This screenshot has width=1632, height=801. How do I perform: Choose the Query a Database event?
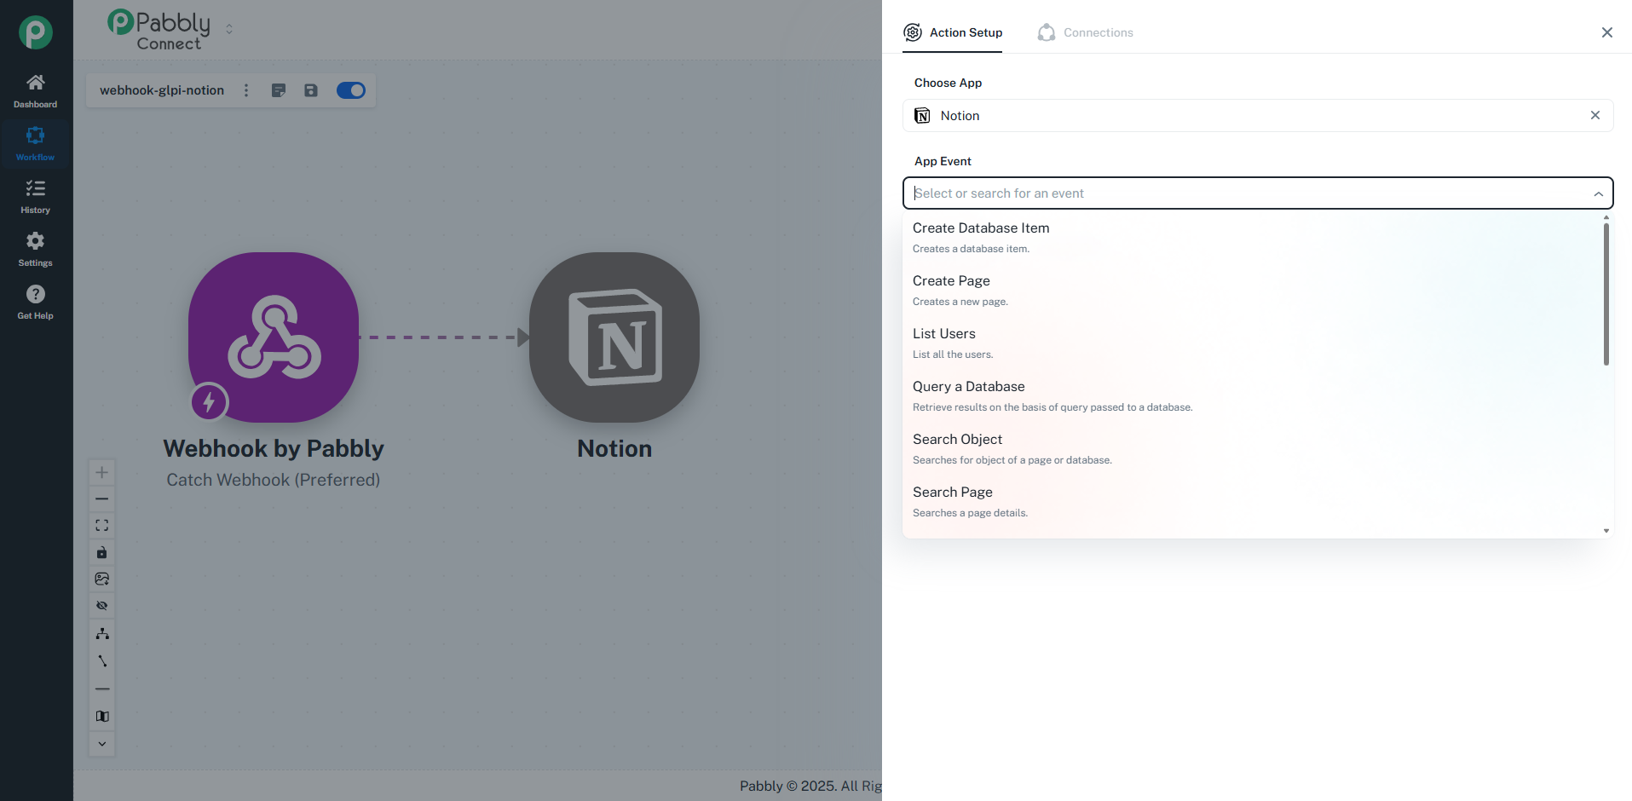coord(968,387)
